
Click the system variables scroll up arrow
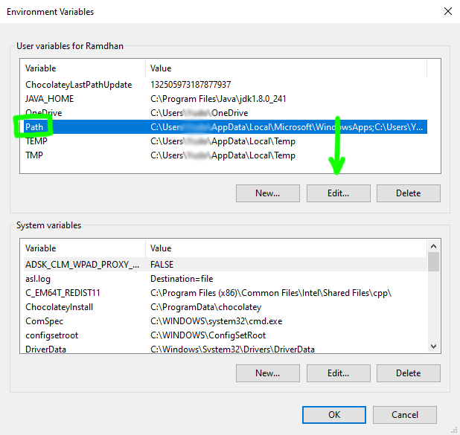pos(434,246)
